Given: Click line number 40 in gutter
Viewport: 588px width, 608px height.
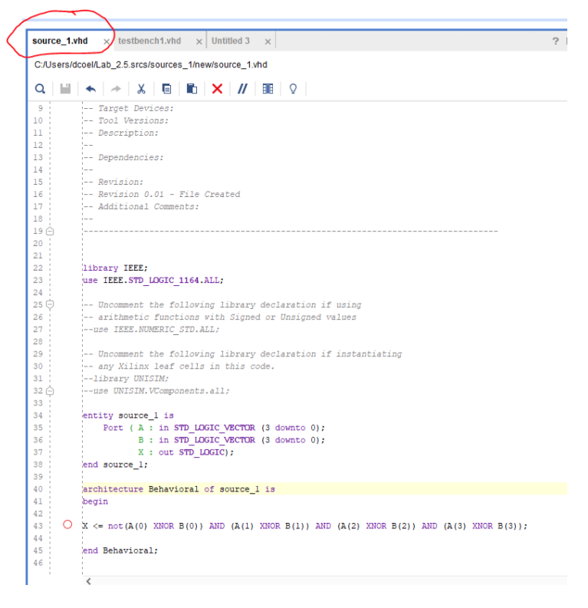Looking at the screenshot, I should point(38,489).
